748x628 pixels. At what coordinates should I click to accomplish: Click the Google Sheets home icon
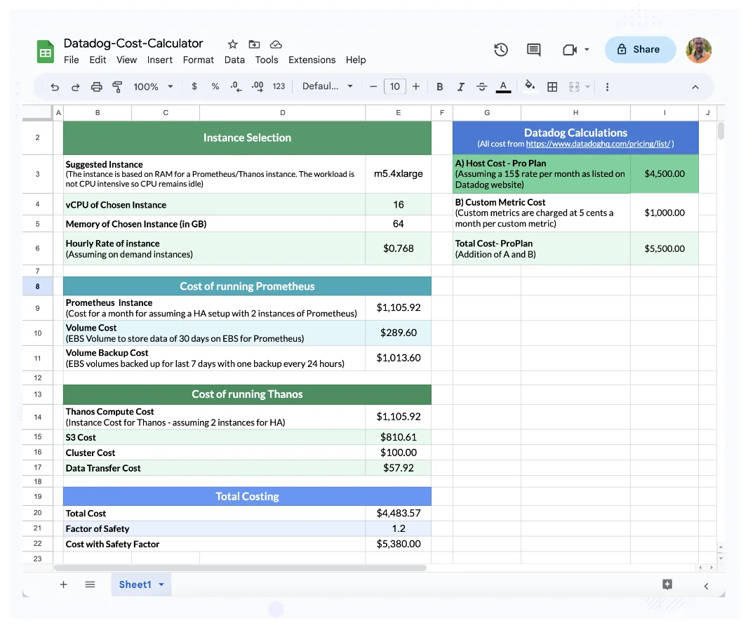coord(46,51)
